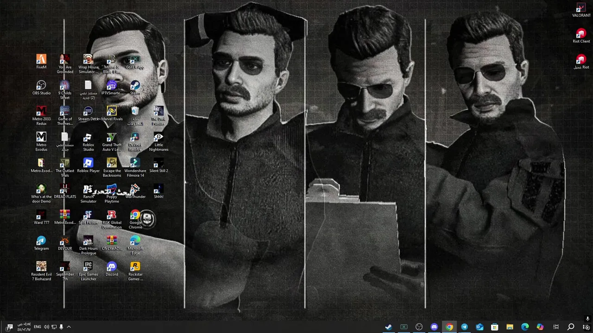Expand hidden system tray icons chevron

[69, 327]
